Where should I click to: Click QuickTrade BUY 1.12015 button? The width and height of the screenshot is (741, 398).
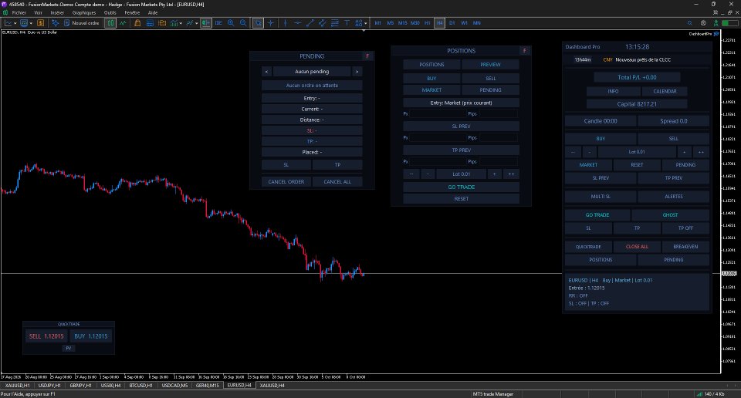(91, 336)
